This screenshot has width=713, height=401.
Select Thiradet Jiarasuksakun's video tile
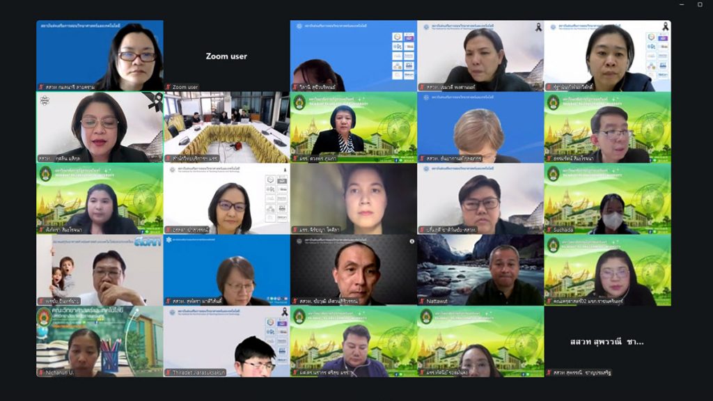226,340
